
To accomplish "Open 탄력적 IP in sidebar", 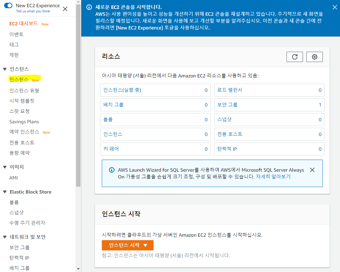I will (x=19, y=258).
